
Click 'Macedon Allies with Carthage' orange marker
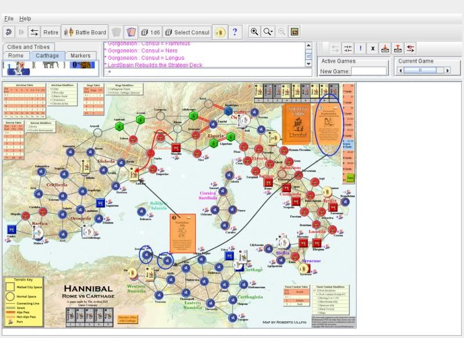128,319
